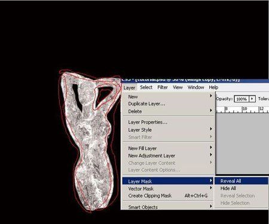
Task: Click the submenu arrow beside Layer Style
Action: coord(211,129)
